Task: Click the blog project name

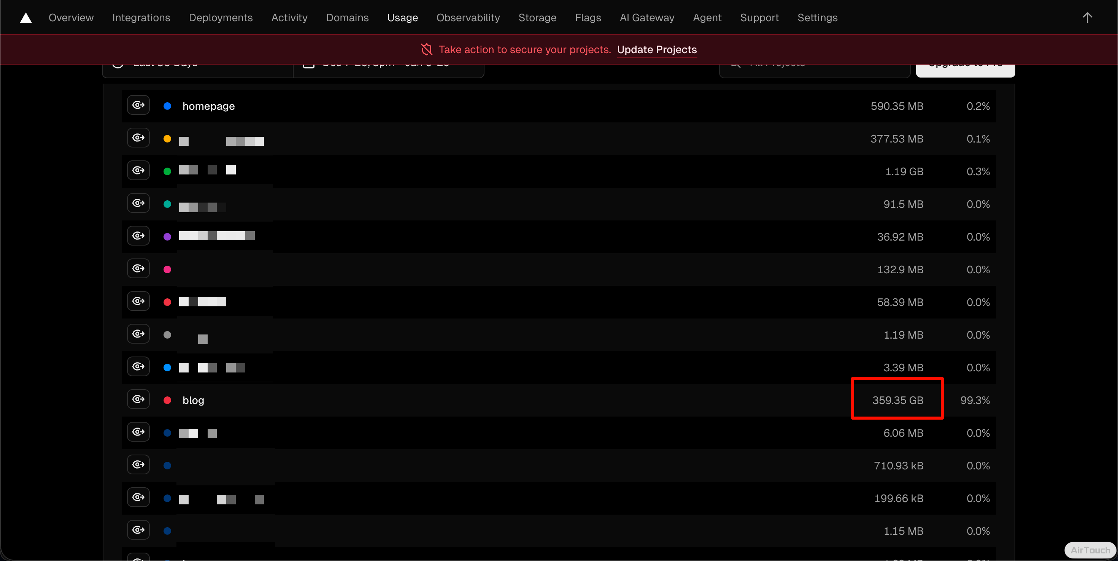Action: (x=193, y=401)
